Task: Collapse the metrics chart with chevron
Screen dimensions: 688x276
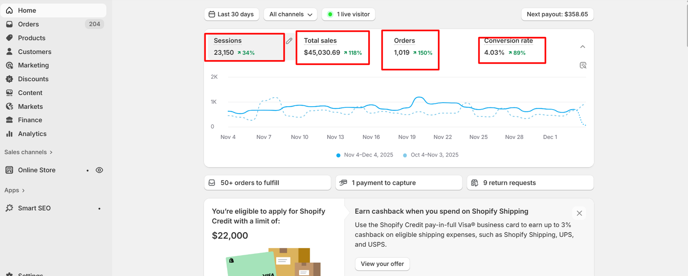Action: pos(583,46)
